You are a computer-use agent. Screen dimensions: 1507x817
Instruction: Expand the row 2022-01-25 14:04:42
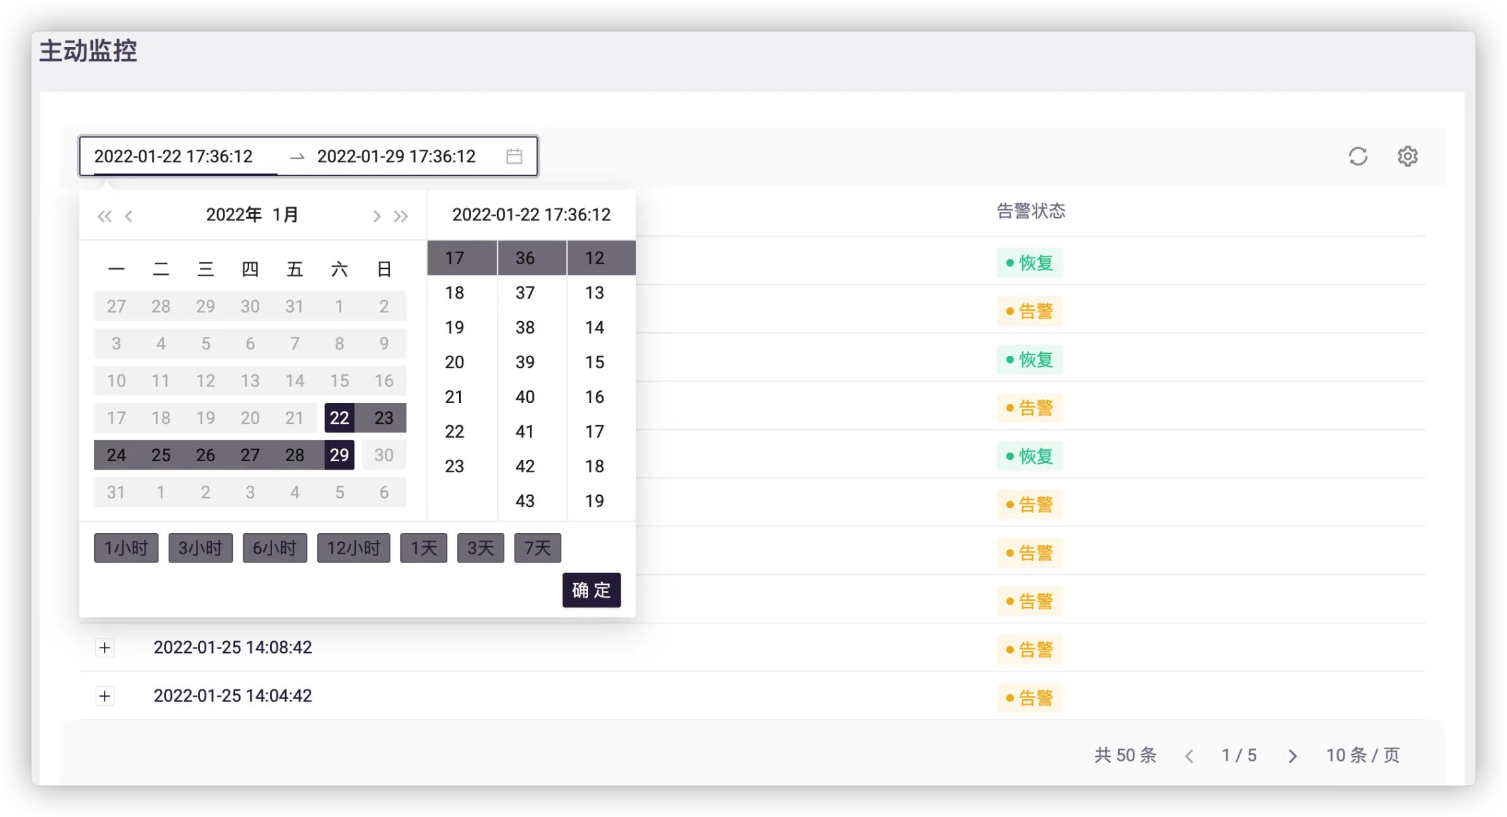click(x=105, y=696)
